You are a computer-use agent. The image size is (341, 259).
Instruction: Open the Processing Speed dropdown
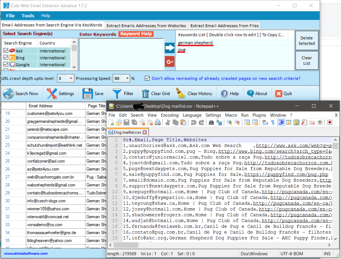click(x=127, y=78)
